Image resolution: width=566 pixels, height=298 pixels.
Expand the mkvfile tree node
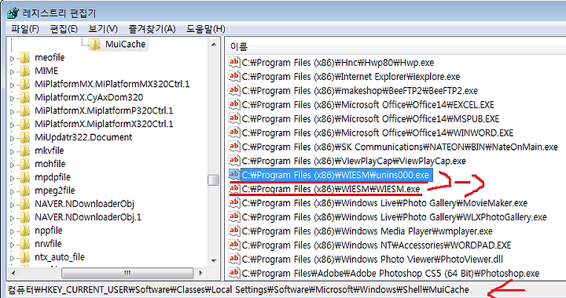tap(12, 151)
